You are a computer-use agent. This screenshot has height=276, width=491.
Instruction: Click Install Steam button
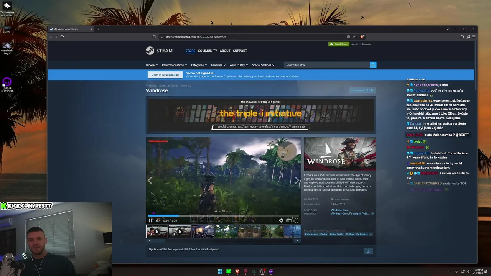pos(339,44)
